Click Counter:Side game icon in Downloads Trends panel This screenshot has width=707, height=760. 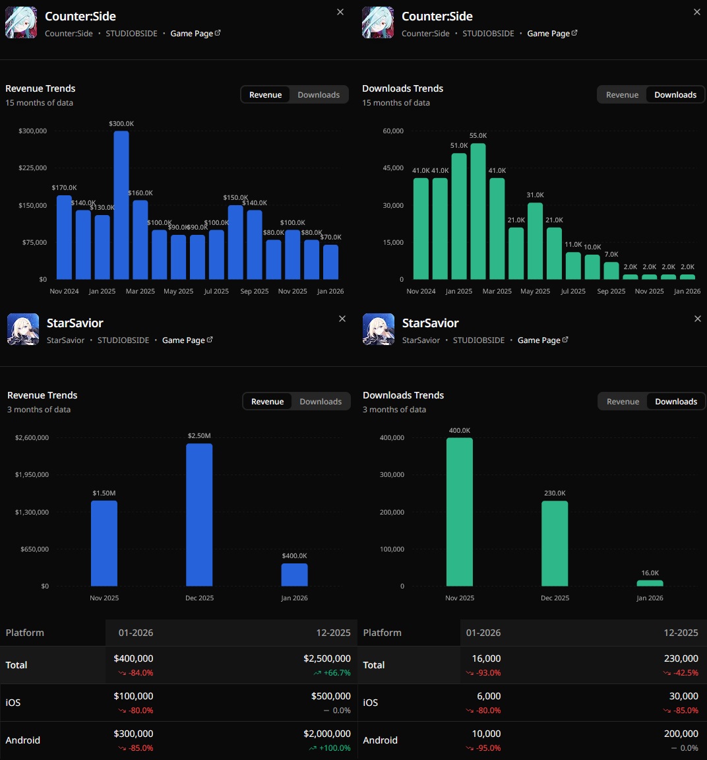pyautogui.click(x=377, y=22)
